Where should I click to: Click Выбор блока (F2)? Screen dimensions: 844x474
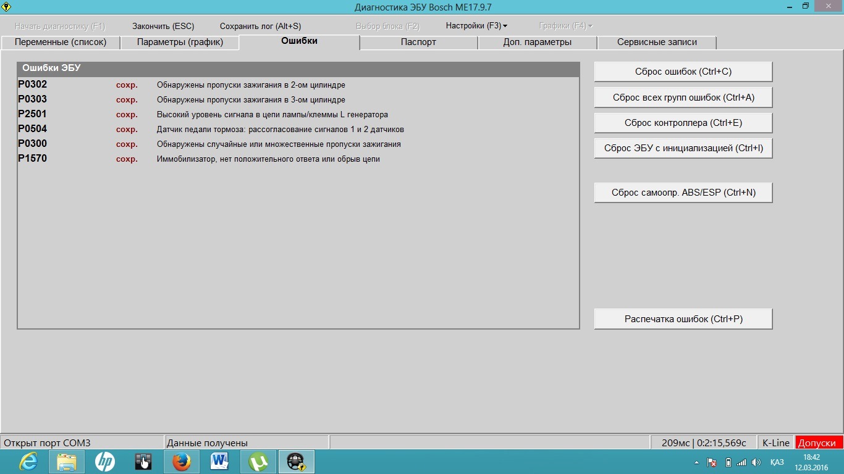[x=387, y=26]
